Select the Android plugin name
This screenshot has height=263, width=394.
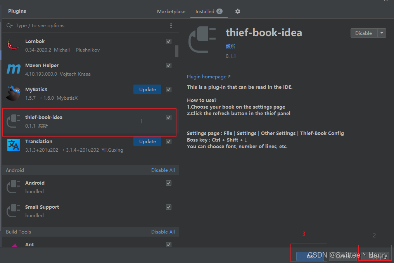click(x=35, y=183)
